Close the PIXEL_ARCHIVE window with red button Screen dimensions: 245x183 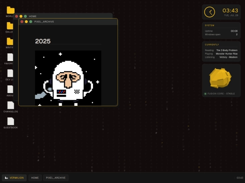pyautogui.click(x=22, y=22)
